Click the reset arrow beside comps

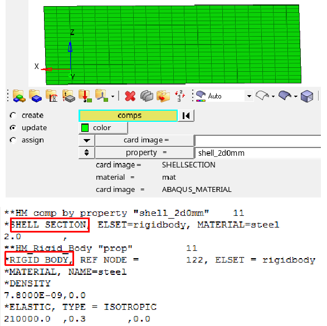pyautogui.click(x=186, y=116)
